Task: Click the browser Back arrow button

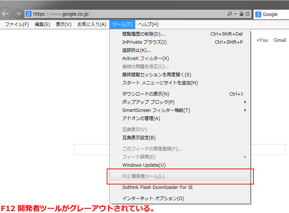Action: click(5, 13)
